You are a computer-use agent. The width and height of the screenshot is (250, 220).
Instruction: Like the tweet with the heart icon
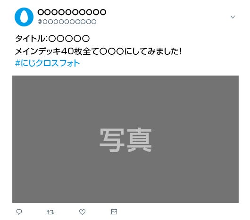82,212
